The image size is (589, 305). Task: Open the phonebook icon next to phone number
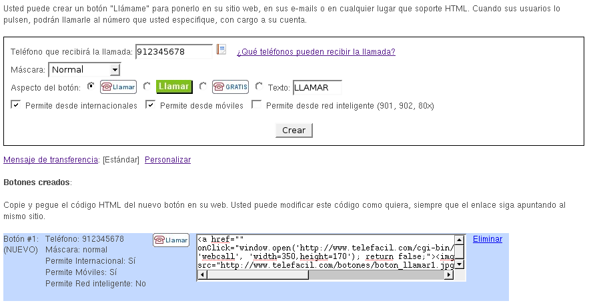[221, 50]
